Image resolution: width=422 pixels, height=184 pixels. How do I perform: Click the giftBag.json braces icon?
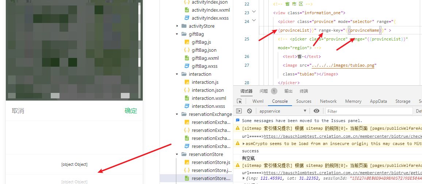[187, 50]
